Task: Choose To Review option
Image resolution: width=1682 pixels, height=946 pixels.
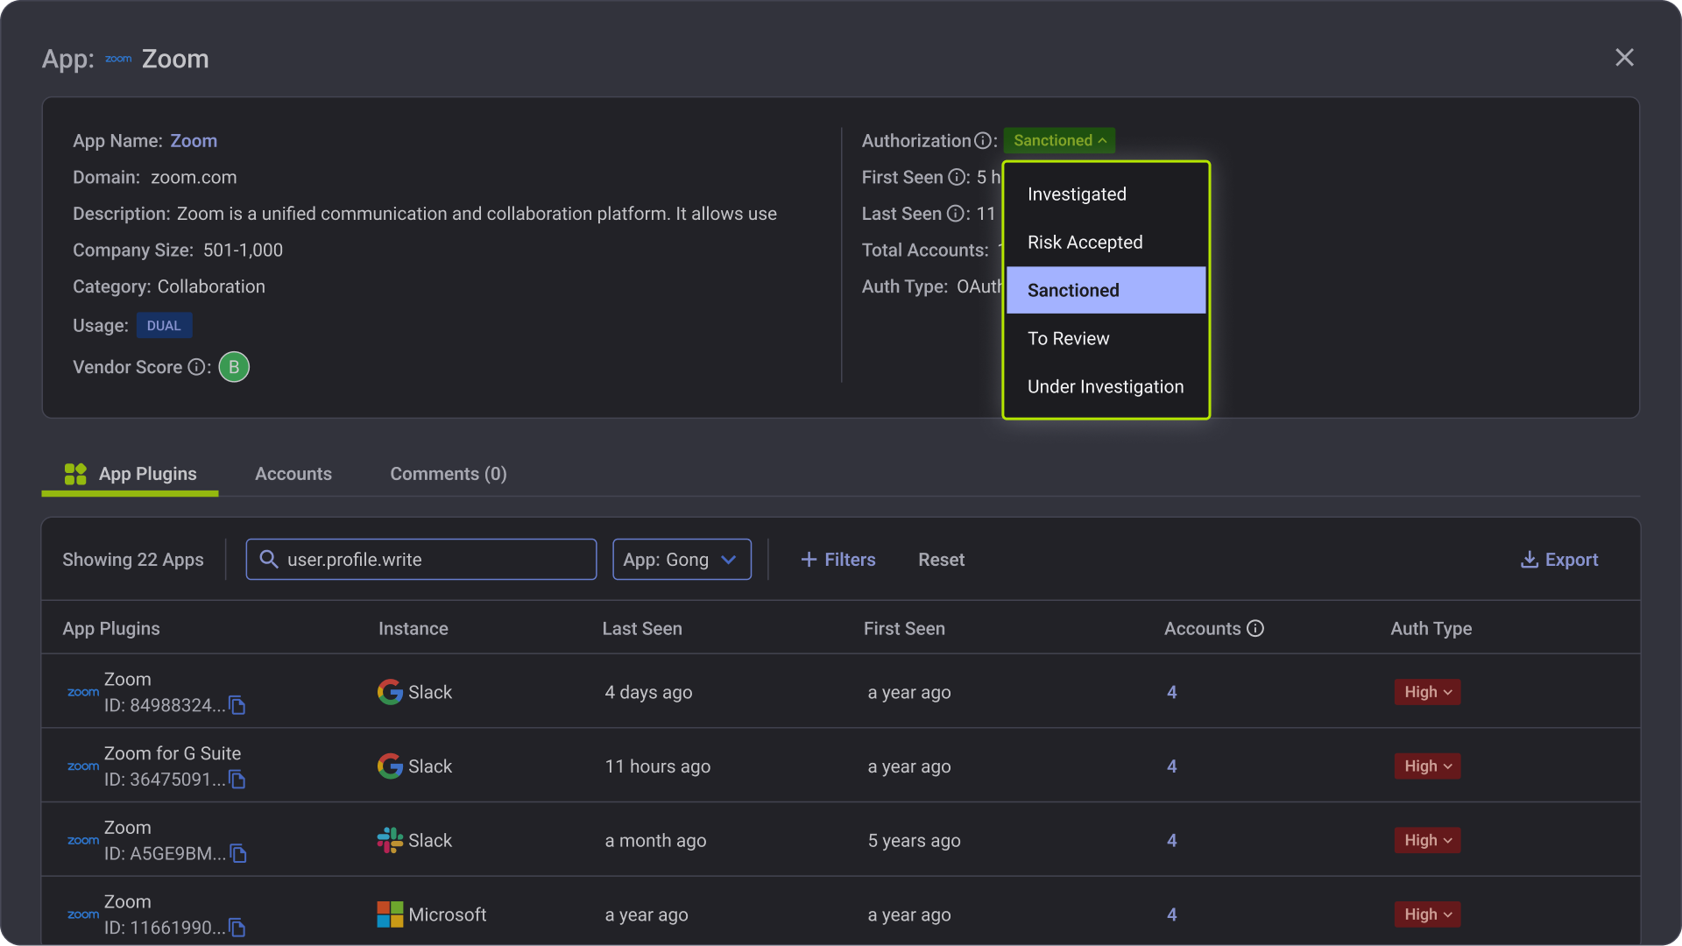Action: (1106, 339)
